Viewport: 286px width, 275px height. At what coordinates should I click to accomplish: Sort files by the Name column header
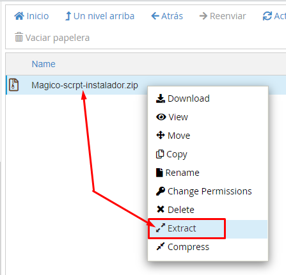pos(44,64)
